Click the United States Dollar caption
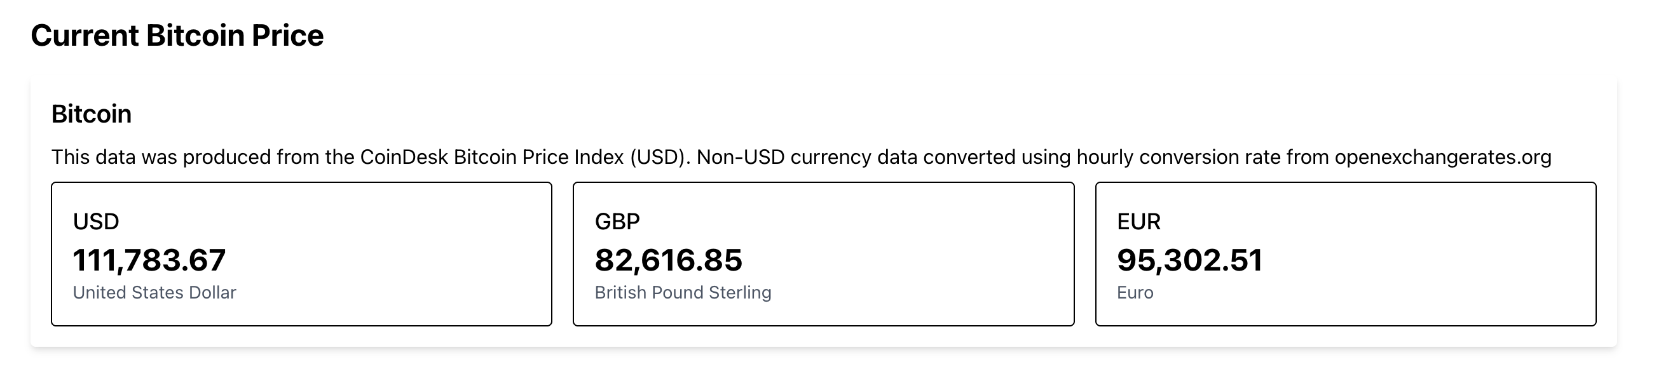Image resolution: width=1654 pixels, height=376 pixels. (154, 293)
